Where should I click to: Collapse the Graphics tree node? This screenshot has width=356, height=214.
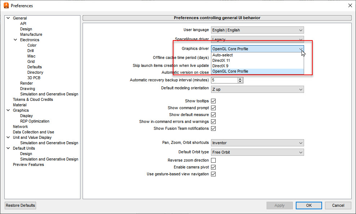coord(8,110)
